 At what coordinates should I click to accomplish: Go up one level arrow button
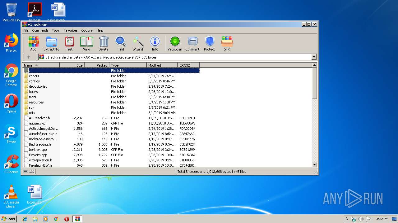pos(29,57)
